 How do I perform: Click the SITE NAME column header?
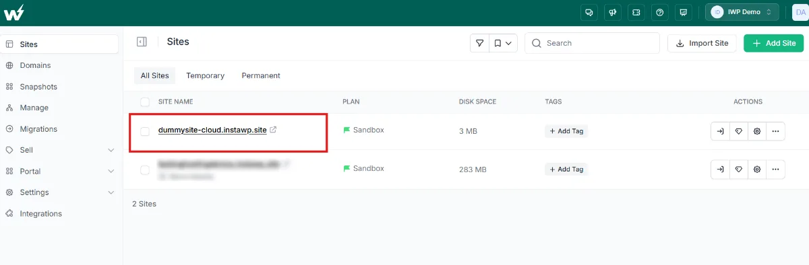click(176, 102)
